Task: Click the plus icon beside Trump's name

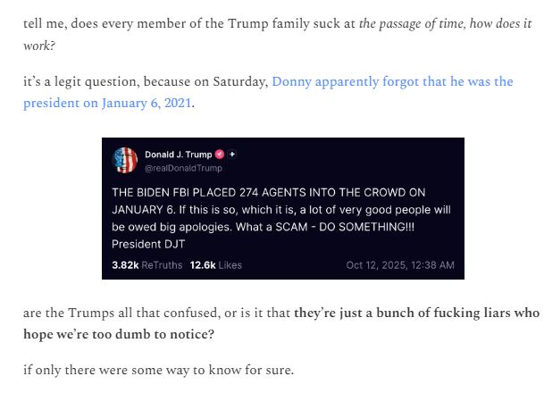Action: [232, 155]
